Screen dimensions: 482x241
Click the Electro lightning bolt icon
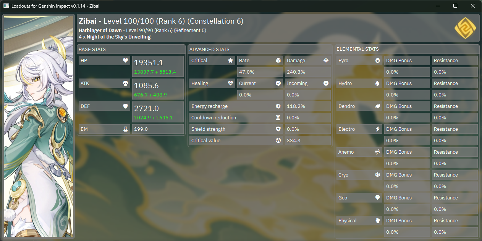[x=378, y=129]
